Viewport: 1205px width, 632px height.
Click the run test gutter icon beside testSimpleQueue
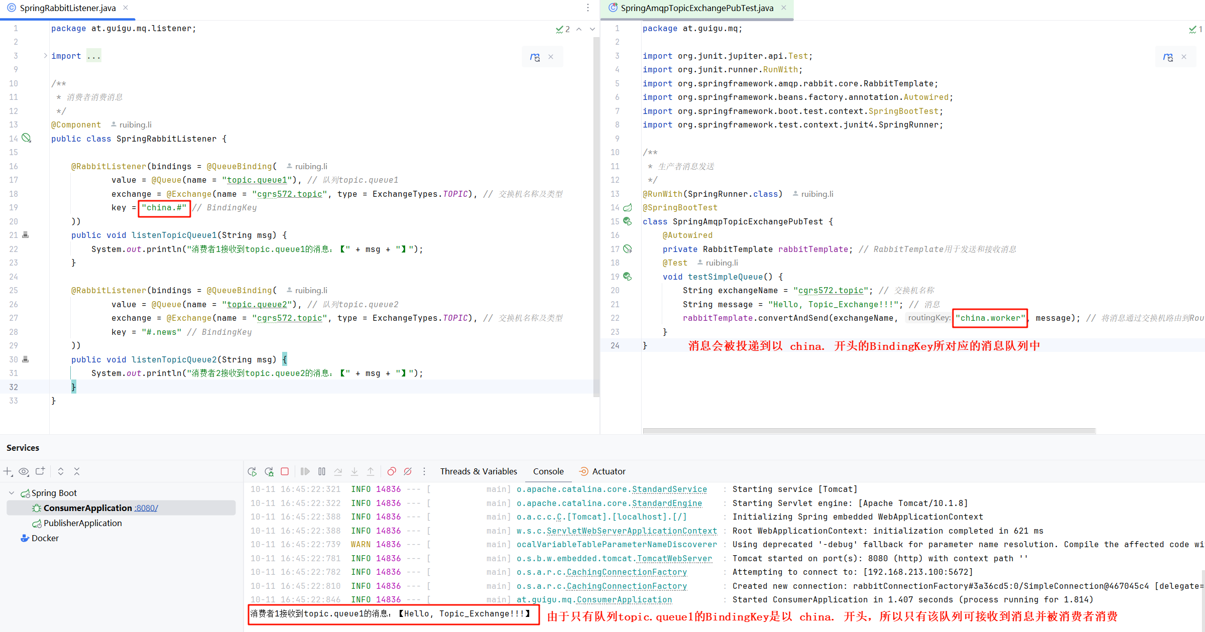(x=627, y=277)
